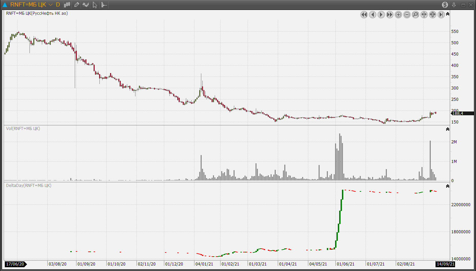476x271 pixels.
Task: Click the 03/08/20 date on the time axis
Action: coord(57,264)
